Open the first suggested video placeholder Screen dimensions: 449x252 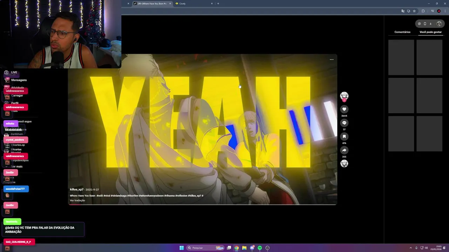[x=401, y=57]
